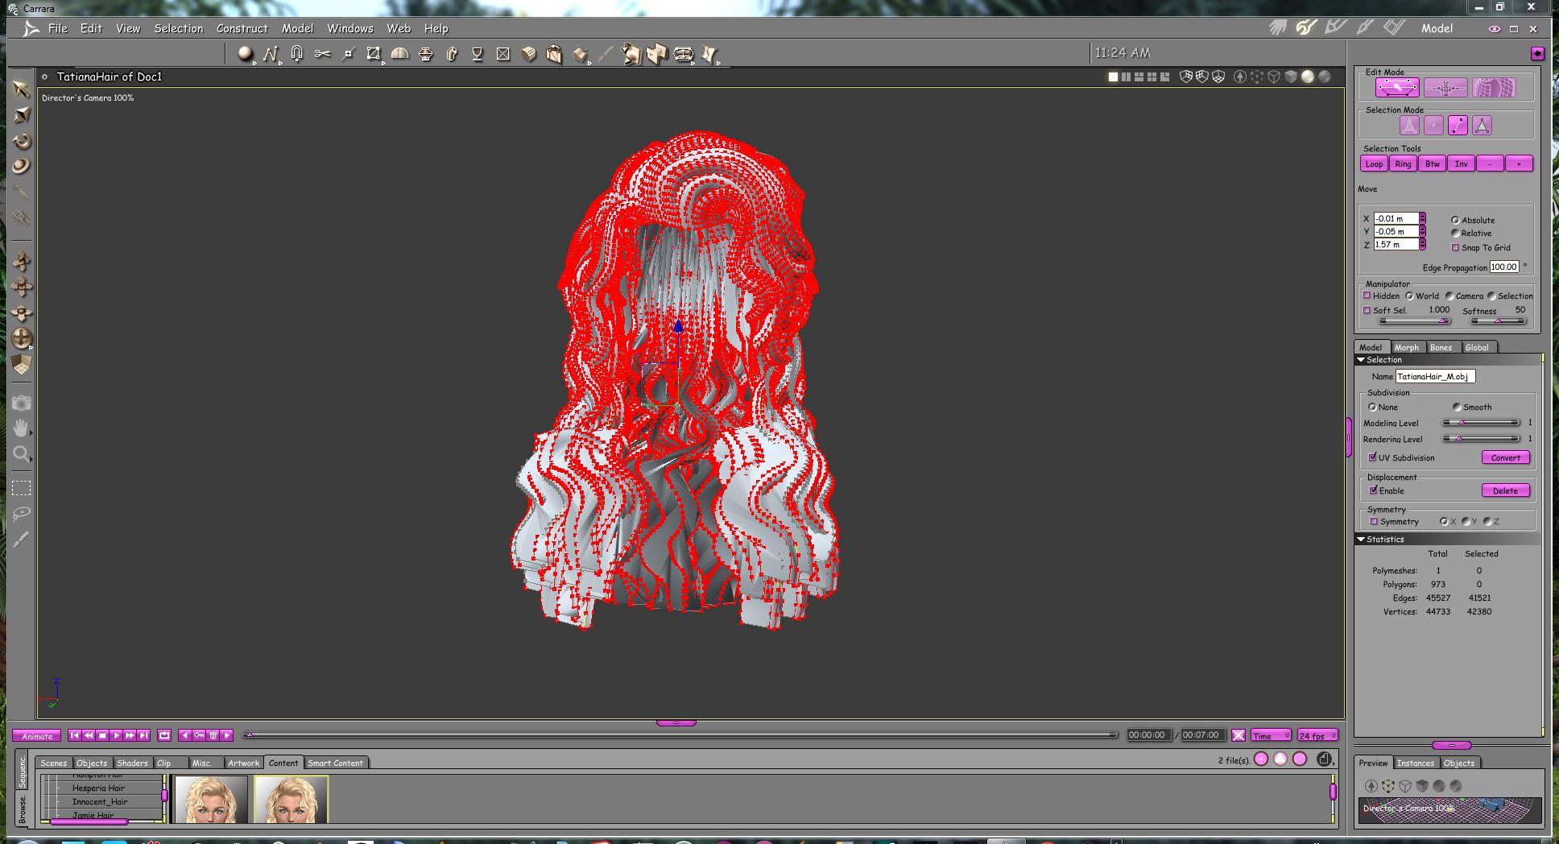Choose the scissors cut tool
This screenshot has height=844, width=1559.
click(x=322, y=54)
